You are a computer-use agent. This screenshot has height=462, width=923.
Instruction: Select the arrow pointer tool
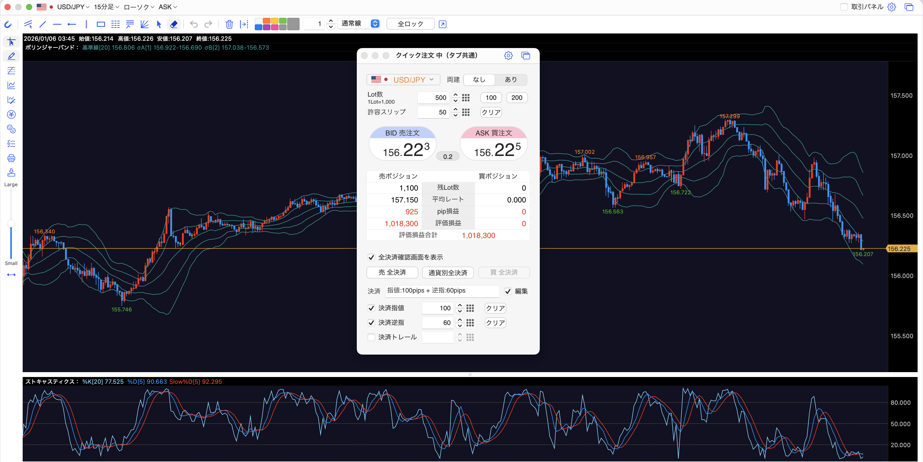pyautogui.click(x=159, y=24)
